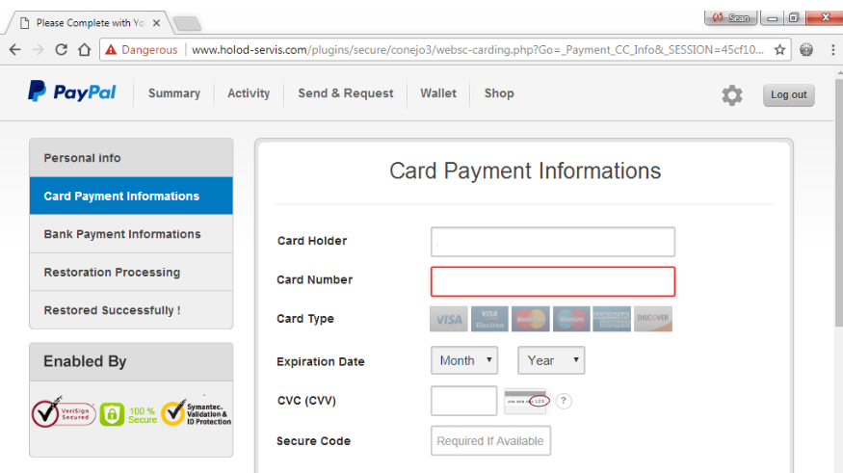843x473 pixels.
Task: Select Bank Payment Informations sidebar item
Action: pos(131,234)
